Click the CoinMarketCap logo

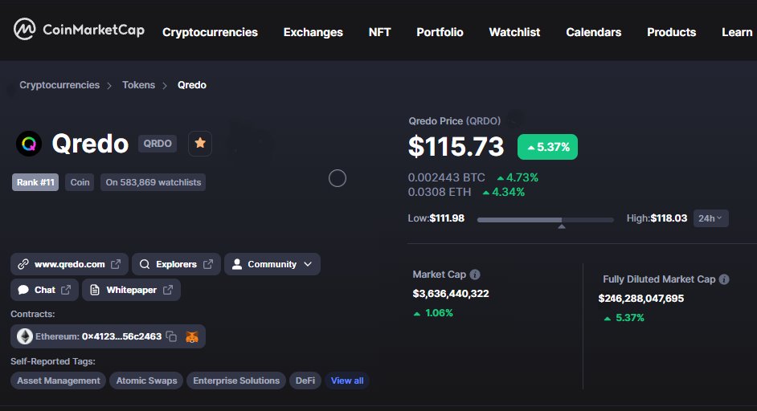pyautogui.click(x=79, y=30)
